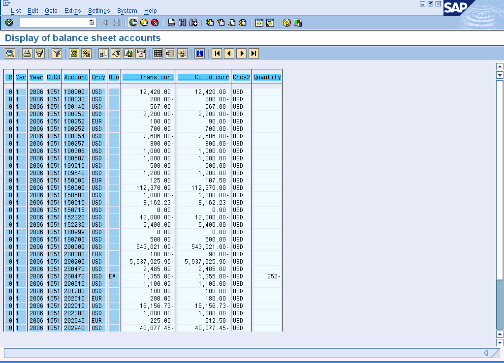Click the green Enter checkmark icon
The height and width of the screenshot is (363, 504).
[9, 23]
